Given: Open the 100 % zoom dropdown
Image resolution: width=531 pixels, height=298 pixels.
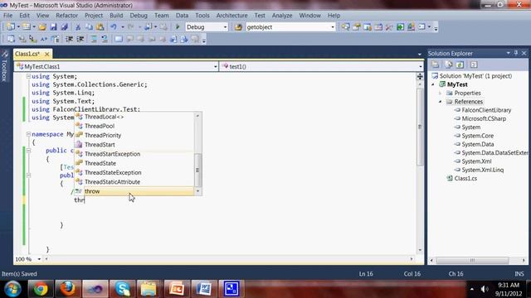Looking at the screenshot, I should coord(39,259).
